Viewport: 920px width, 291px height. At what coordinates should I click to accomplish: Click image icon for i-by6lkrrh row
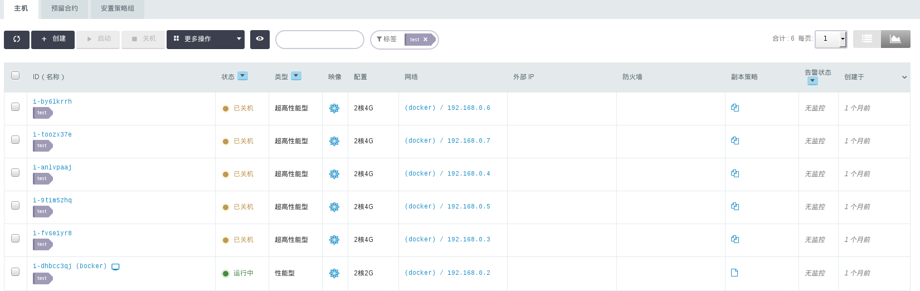pyautogui.click(x=334, y=108)
